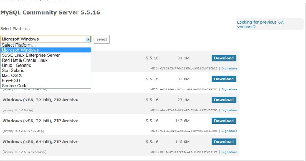This screenshot has height=161, width=306.
Task: Choose Red Hat & Oracle Linux platform
Action: 24,60
